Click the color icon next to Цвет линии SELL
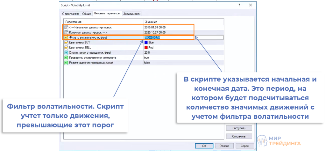This screenshot has height=151, width=326. click(x=66, y=48)
